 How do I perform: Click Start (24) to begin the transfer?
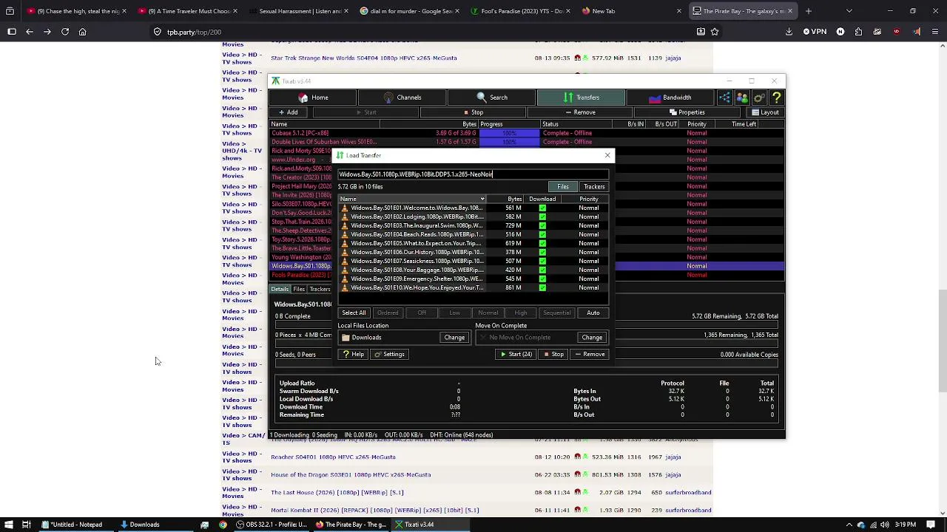(x=516, y=355)
